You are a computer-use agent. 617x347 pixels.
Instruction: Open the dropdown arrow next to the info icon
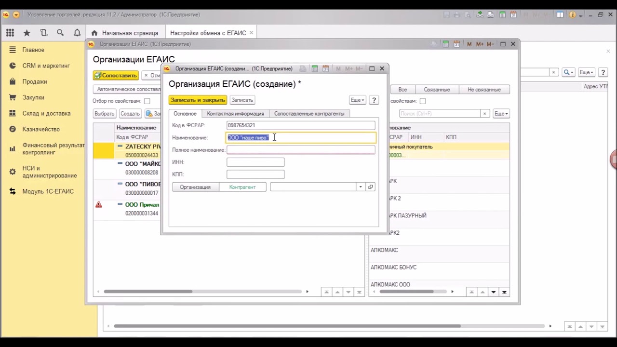coord(581,15)
